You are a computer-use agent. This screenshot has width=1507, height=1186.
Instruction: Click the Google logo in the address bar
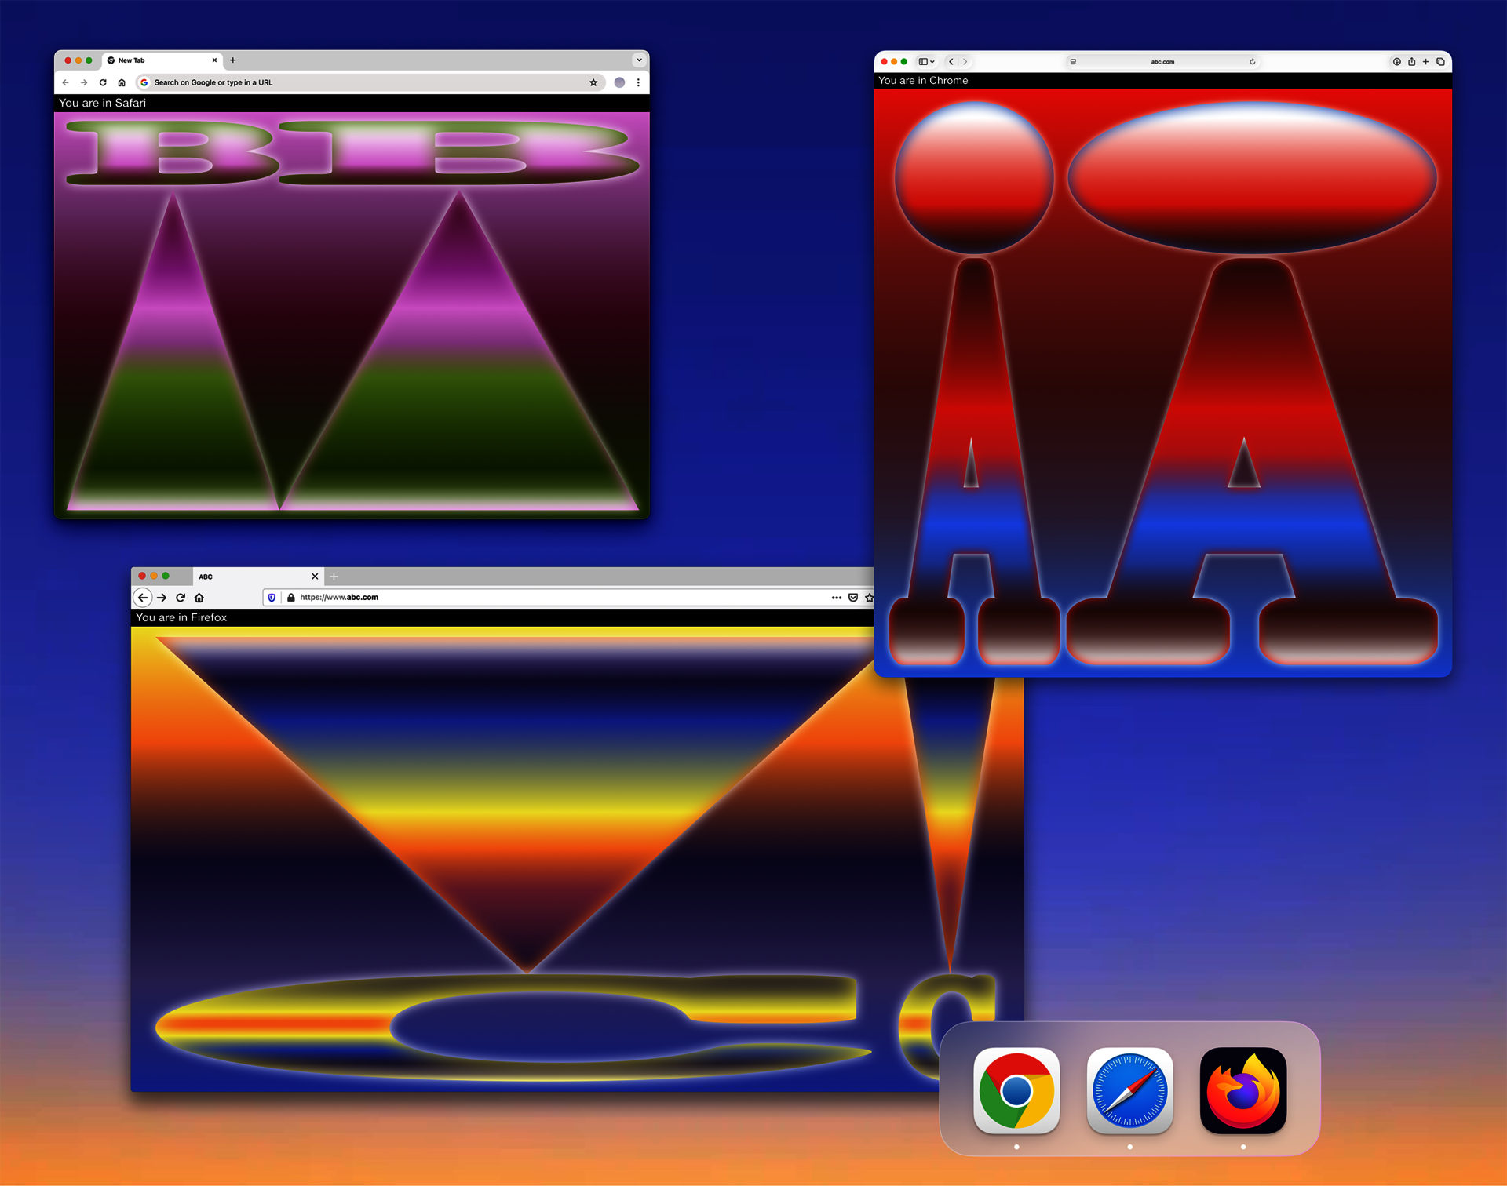[x=144, y=82]
